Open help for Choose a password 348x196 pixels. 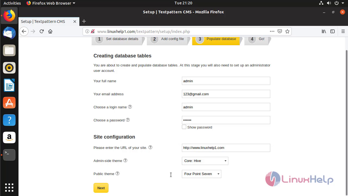pos(128,120)
